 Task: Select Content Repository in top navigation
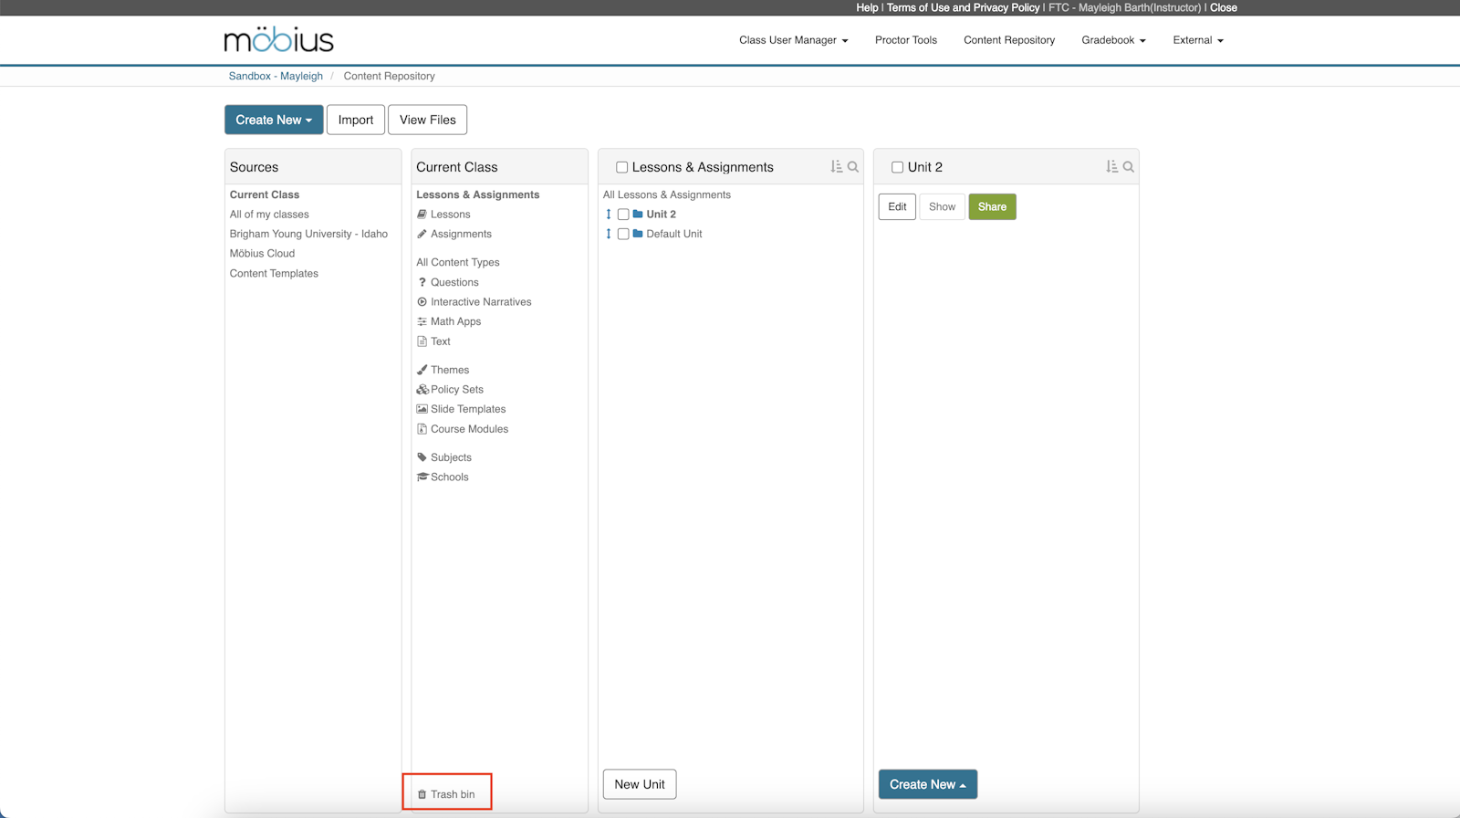pos(1008,40)
